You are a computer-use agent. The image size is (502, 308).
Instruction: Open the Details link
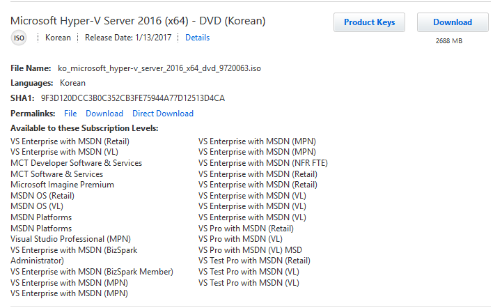coord(197,38)
